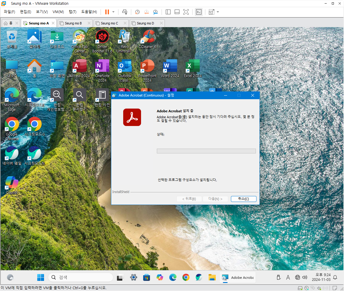Viewport: 344px width, 291px height.
Task: Click Send Ctrl+Alt+Del toolbar icon
Action: point(125,12)
